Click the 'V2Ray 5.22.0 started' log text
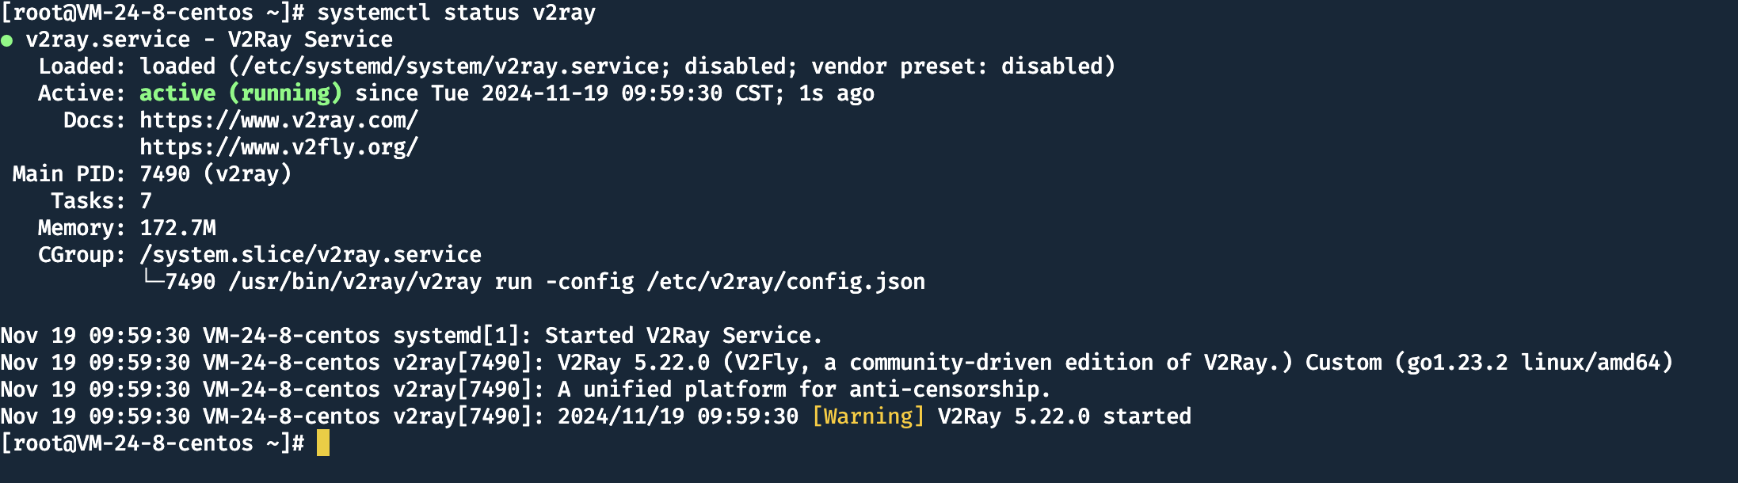Image resolution: width=1738 pixels, height=483 pixels. [1065, 416]
